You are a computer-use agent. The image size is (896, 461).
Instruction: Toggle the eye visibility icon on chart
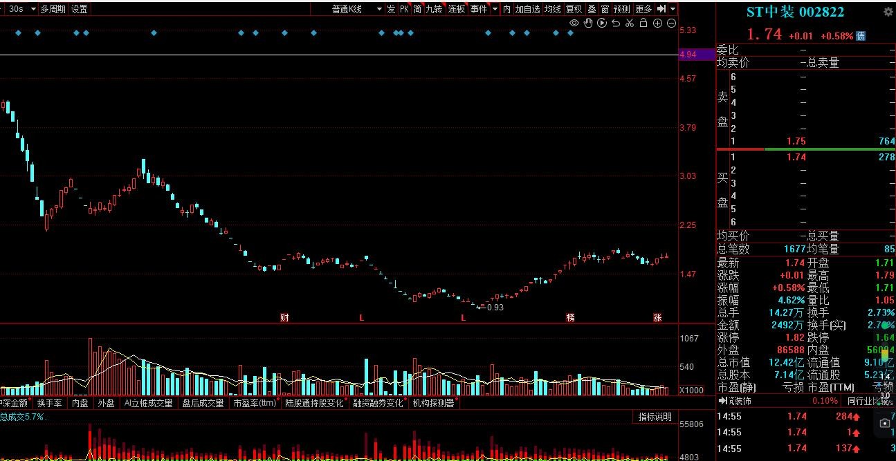click(x=574, y=23)
